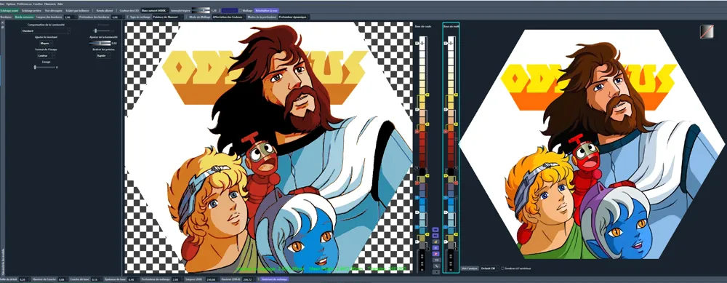Click the Réinitialiser la vue button

click(x=266, y=9)
